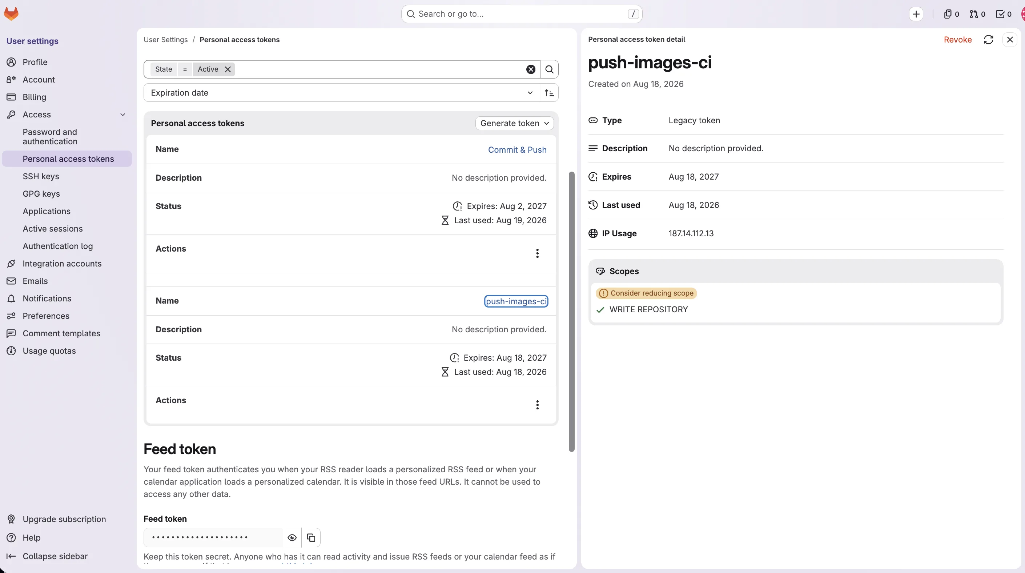Click the masked feed token field
This screenshot has height=573, width=1025.
213,538
